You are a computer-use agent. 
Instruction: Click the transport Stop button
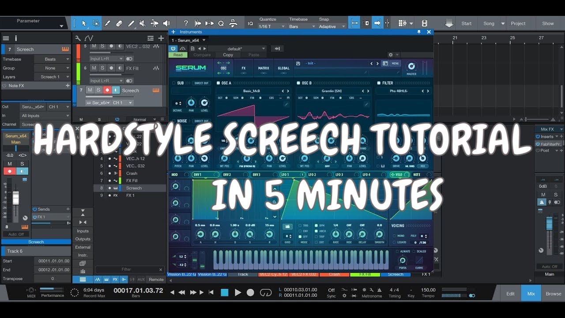coord(225,292)
